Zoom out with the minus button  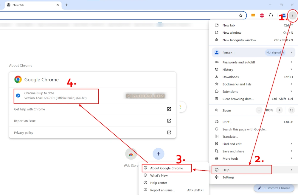[x=259, y=110]
